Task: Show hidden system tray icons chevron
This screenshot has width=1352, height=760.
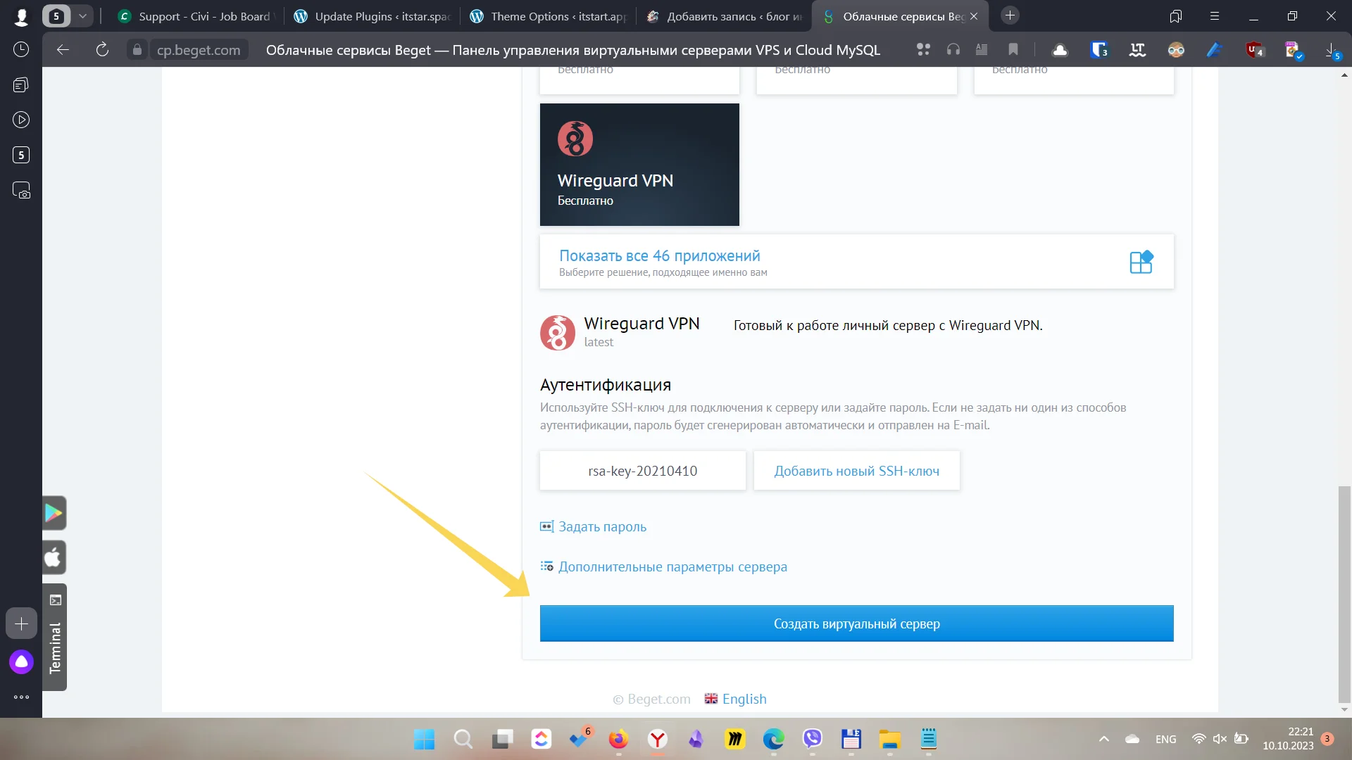Action: coord(1104,739)
